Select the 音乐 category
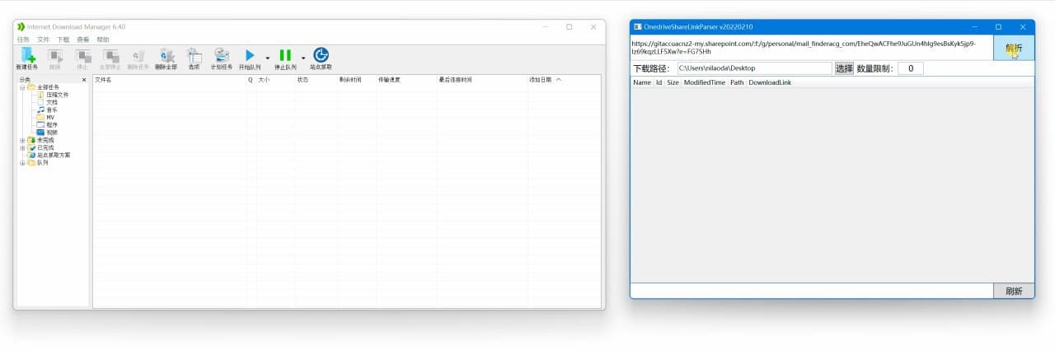The height and width of the screenshot is (350, 1055). point(52,110)
